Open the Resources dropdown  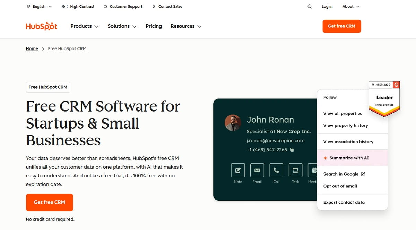coord(185,26)
